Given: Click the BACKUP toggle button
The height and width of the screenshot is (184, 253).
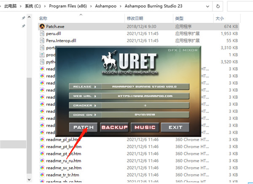Looking at the screenshot, I should pos(114,127).
